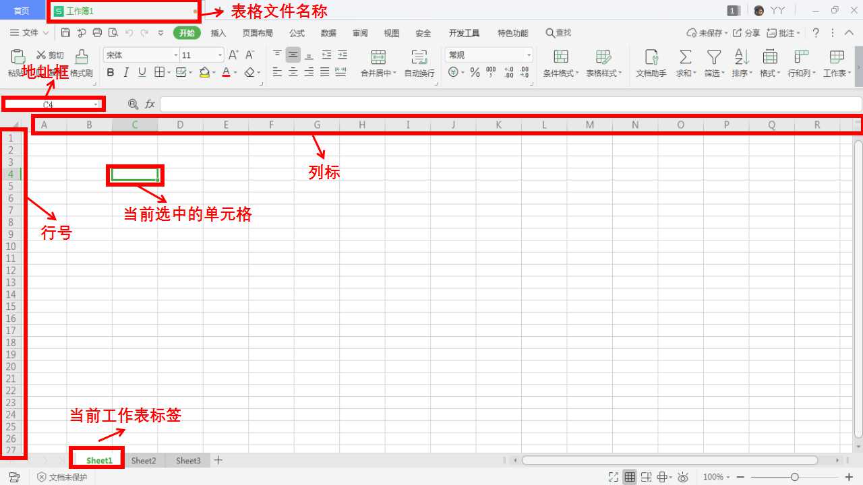Image resolution: width=863 pixels, height=485 pixels.
Task: Click the Find (查找) search button
Action: (559, 32)
